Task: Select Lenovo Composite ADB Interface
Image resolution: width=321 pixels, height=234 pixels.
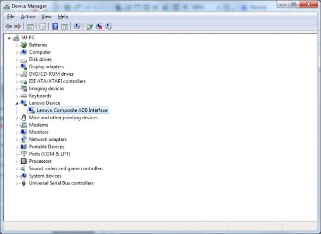Action: 72,110
